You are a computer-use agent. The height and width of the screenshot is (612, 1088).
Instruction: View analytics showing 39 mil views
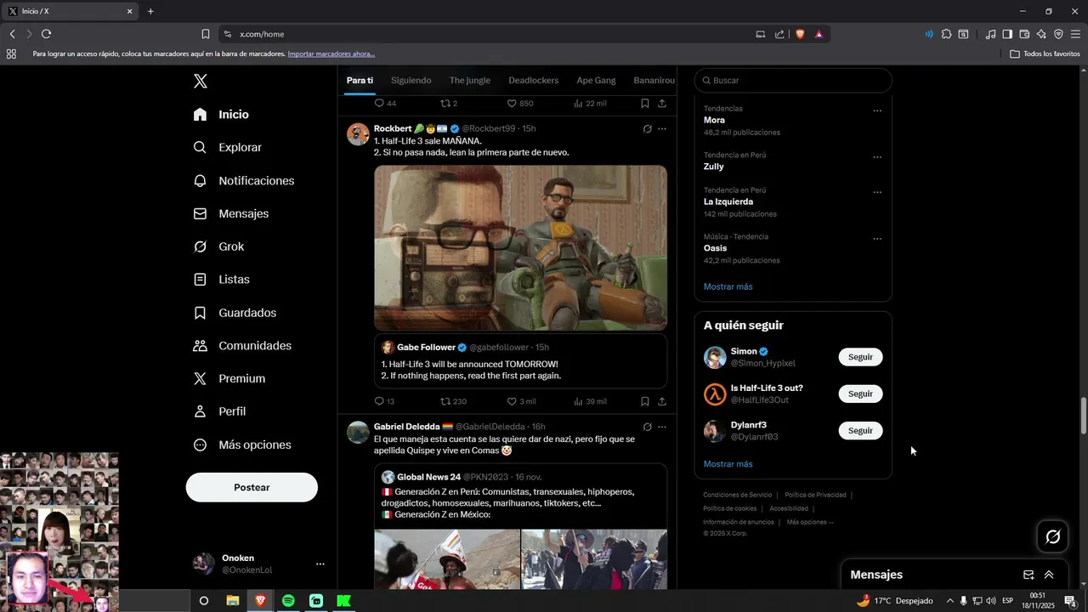[590, 401]
